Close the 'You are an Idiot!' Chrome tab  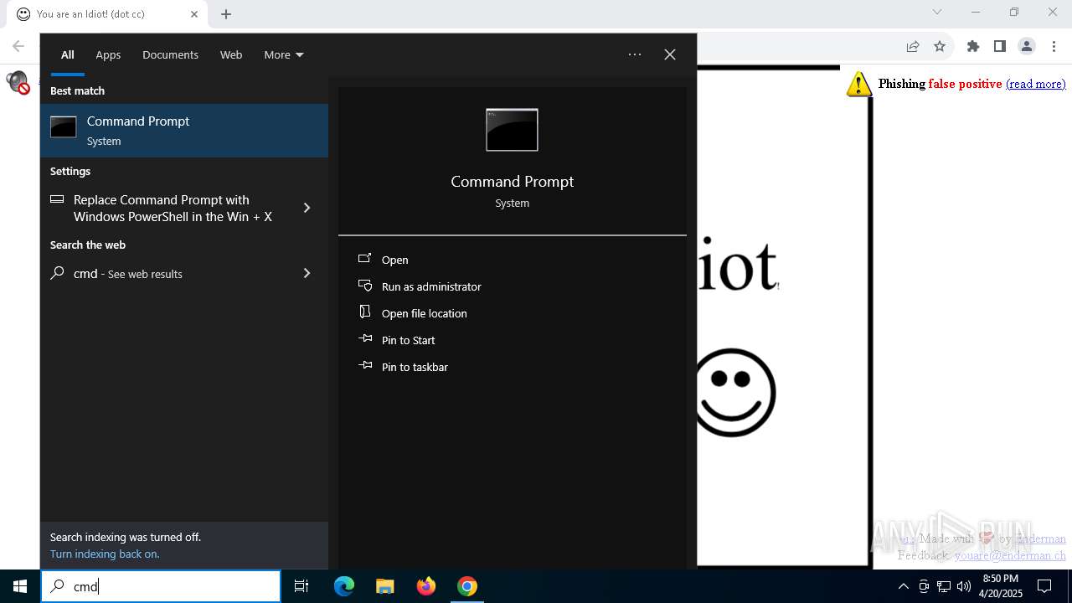pos(194,14)
